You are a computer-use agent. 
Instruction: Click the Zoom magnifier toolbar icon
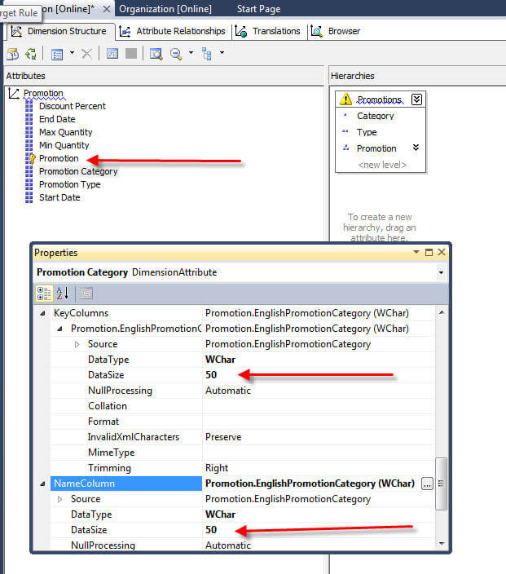point(176,54)
